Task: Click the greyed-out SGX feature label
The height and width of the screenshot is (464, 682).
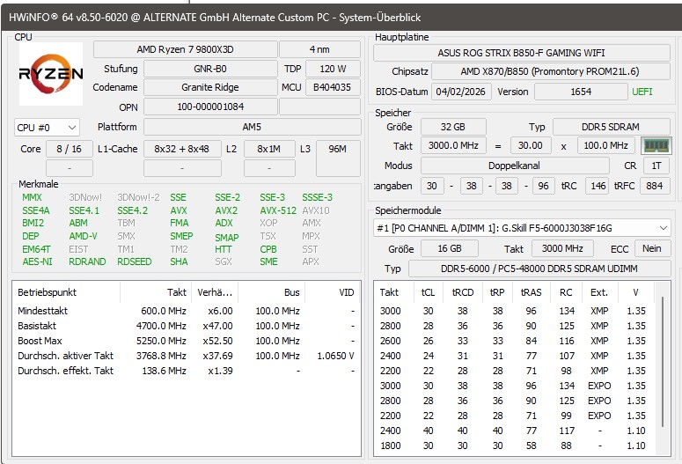Action: point(224,261)
